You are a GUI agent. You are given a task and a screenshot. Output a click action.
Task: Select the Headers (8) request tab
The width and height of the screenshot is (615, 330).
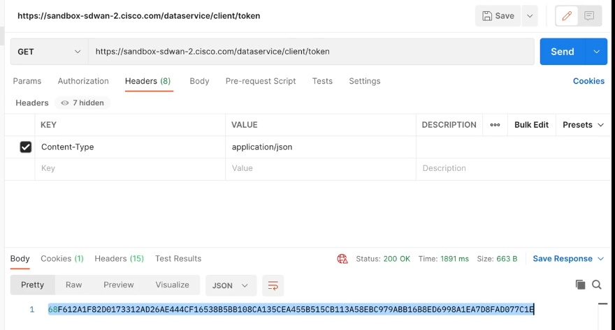coord(148,81)
